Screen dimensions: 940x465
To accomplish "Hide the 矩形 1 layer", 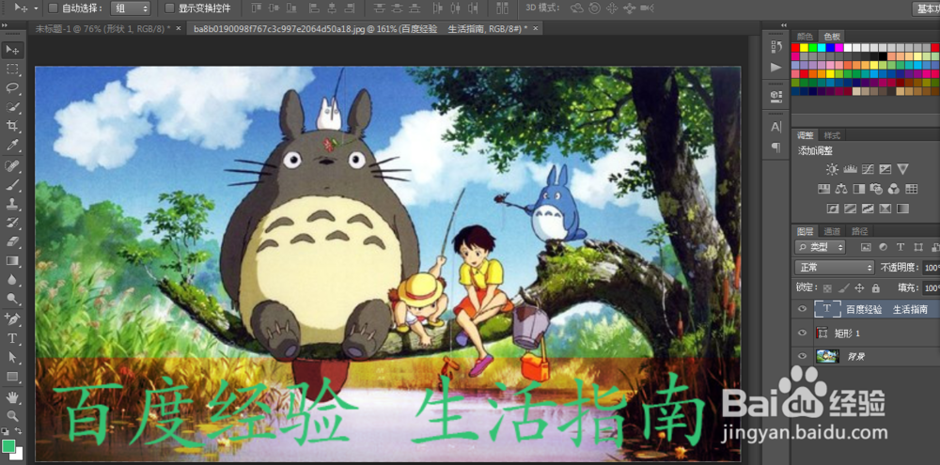I will [x=802, y=333].
